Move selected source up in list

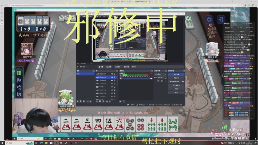pos(107,101)
